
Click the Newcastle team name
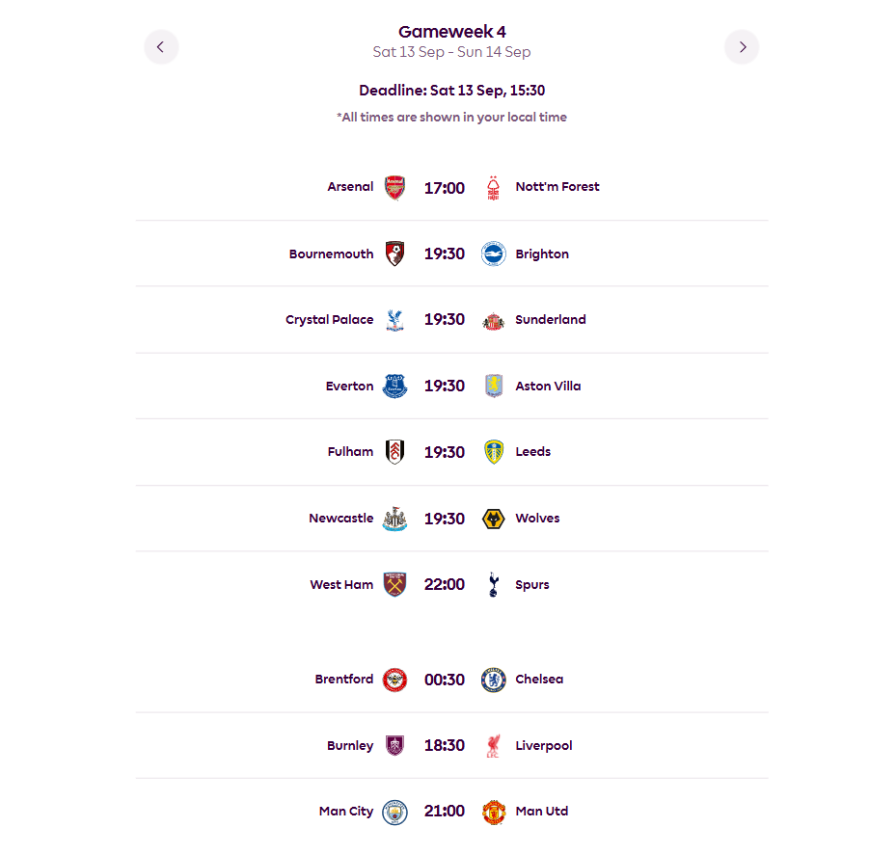340,519
